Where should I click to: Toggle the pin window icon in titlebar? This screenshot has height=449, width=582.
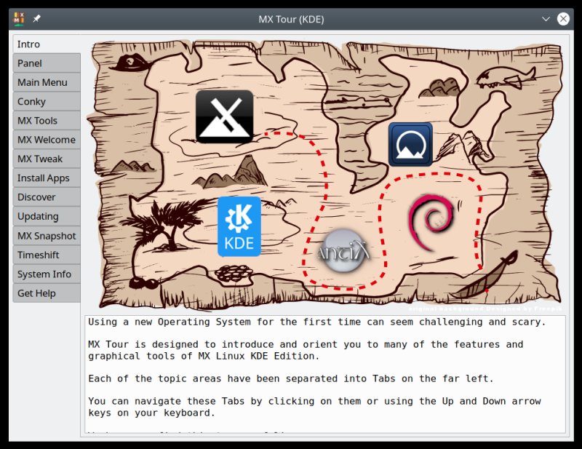pyautogui.click(x=37, y=19)
